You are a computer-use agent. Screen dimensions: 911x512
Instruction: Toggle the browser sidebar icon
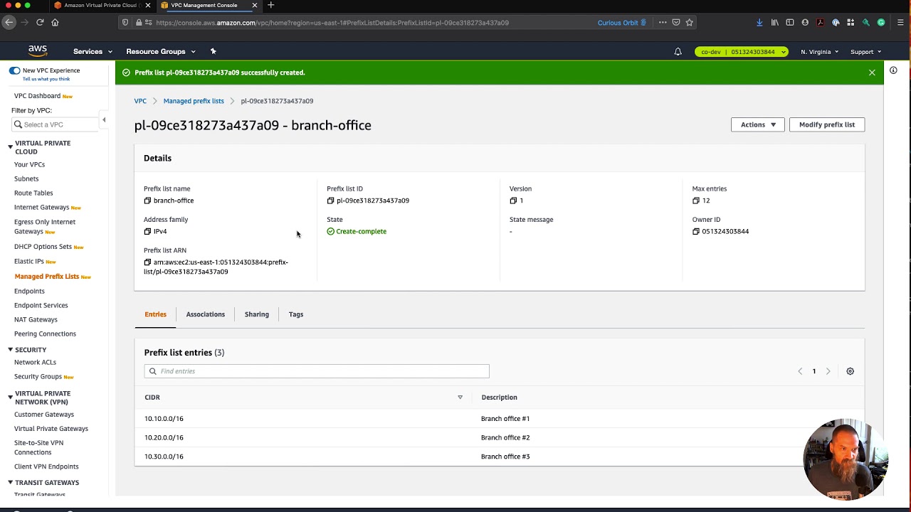click(790, 23)
